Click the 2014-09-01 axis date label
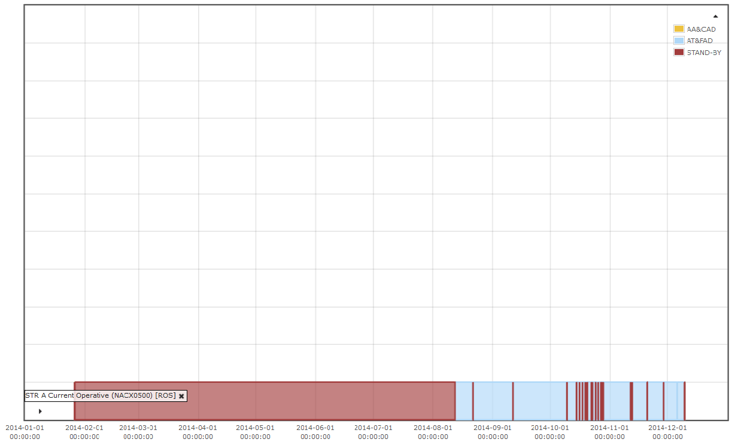 pyautogui.click(x=493, y=432)
